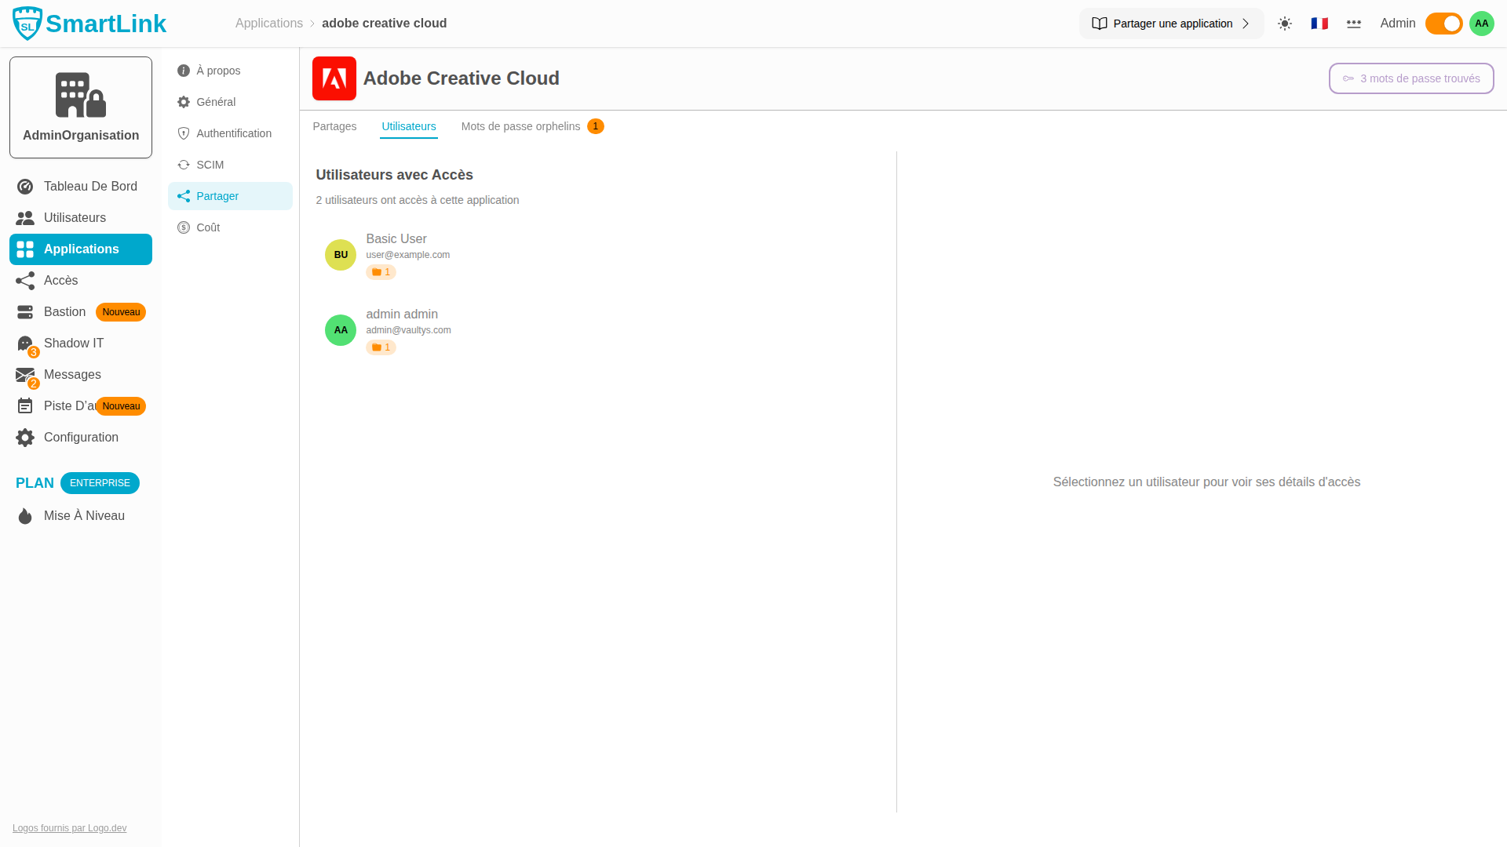
Task: Toggle light/dark theme sun icon
Action: pyautogui.click(x=1285, y=24)
